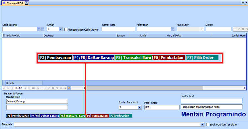Go to saved bookmark in grid navigator
This screenshot has width=248, height=129.
tap(65, 88)
